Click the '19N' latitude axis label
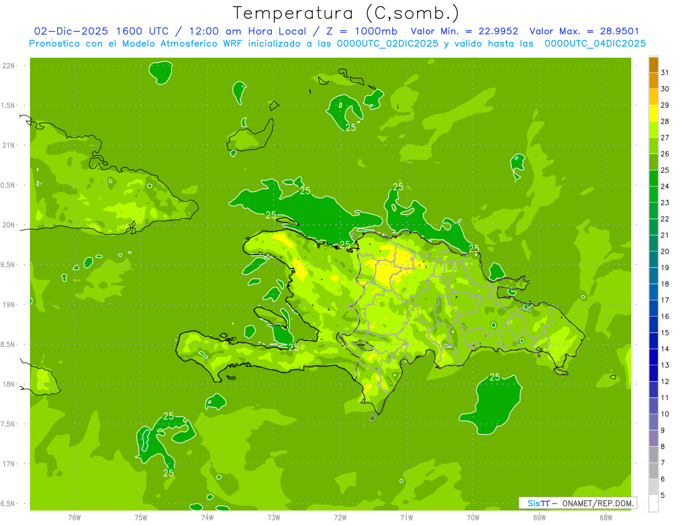Screen dimensions: 680x525 9,305
